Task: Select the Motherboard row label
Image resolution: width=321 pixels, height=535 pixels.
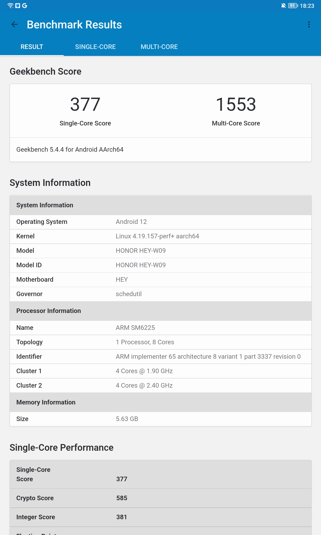Action: pyautogui.click(x=35, y=280)
